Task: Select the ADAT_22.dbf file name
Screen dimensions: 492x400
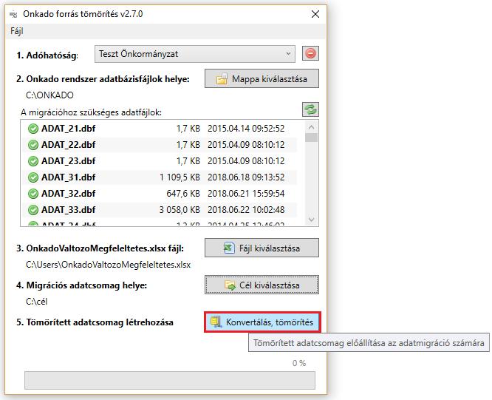Action: click(69, 145)
